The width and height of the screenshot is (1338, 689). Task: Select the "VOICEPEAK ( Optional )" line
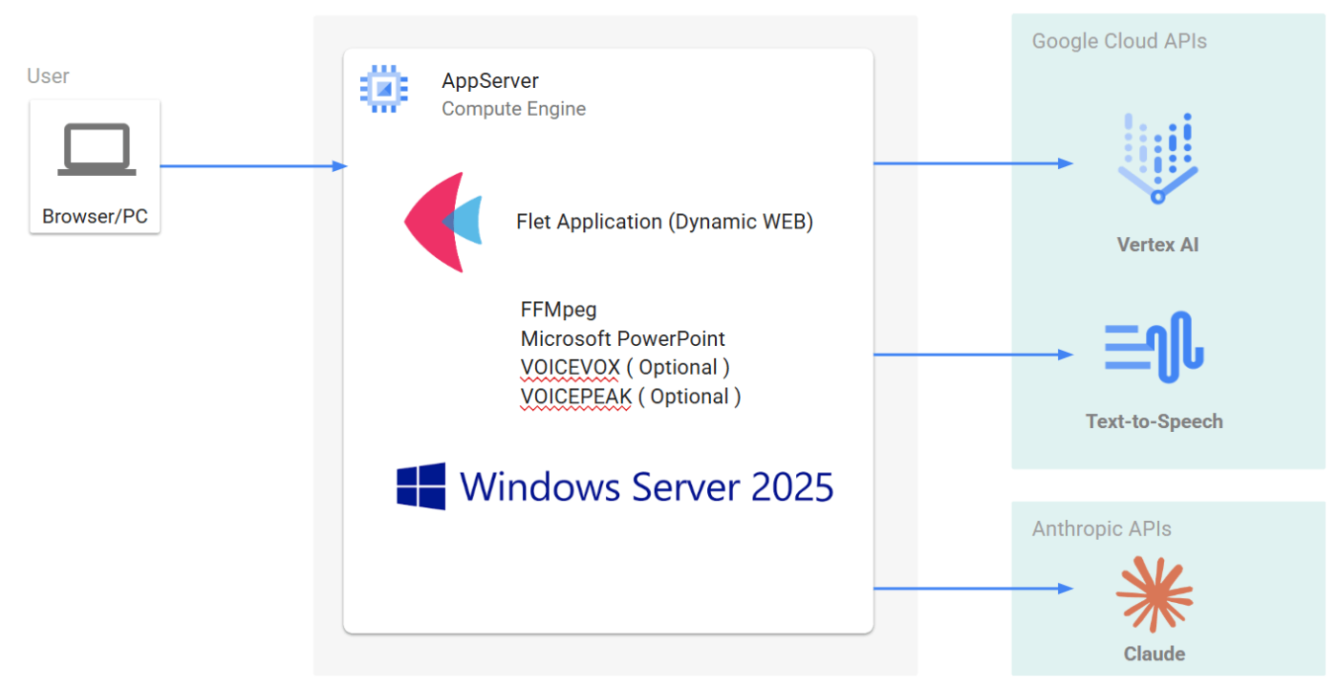[x=631, y=397]
